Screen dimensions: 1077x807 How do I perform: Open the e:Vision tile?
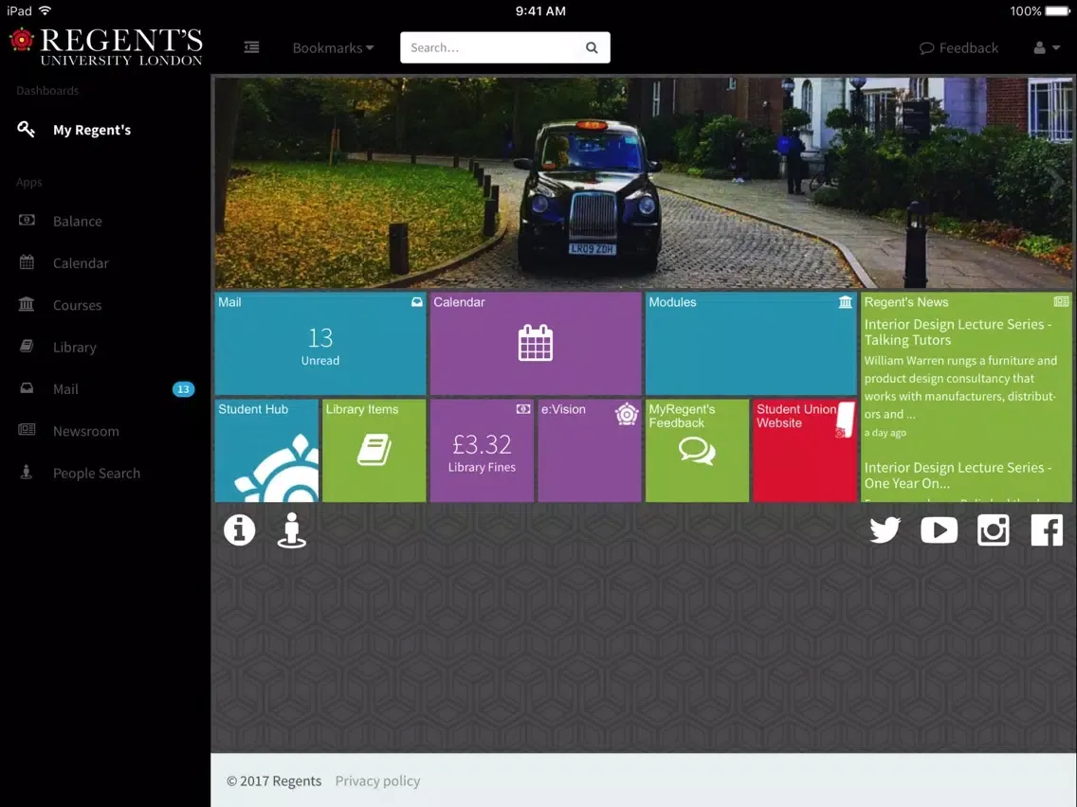pos(590,451)
